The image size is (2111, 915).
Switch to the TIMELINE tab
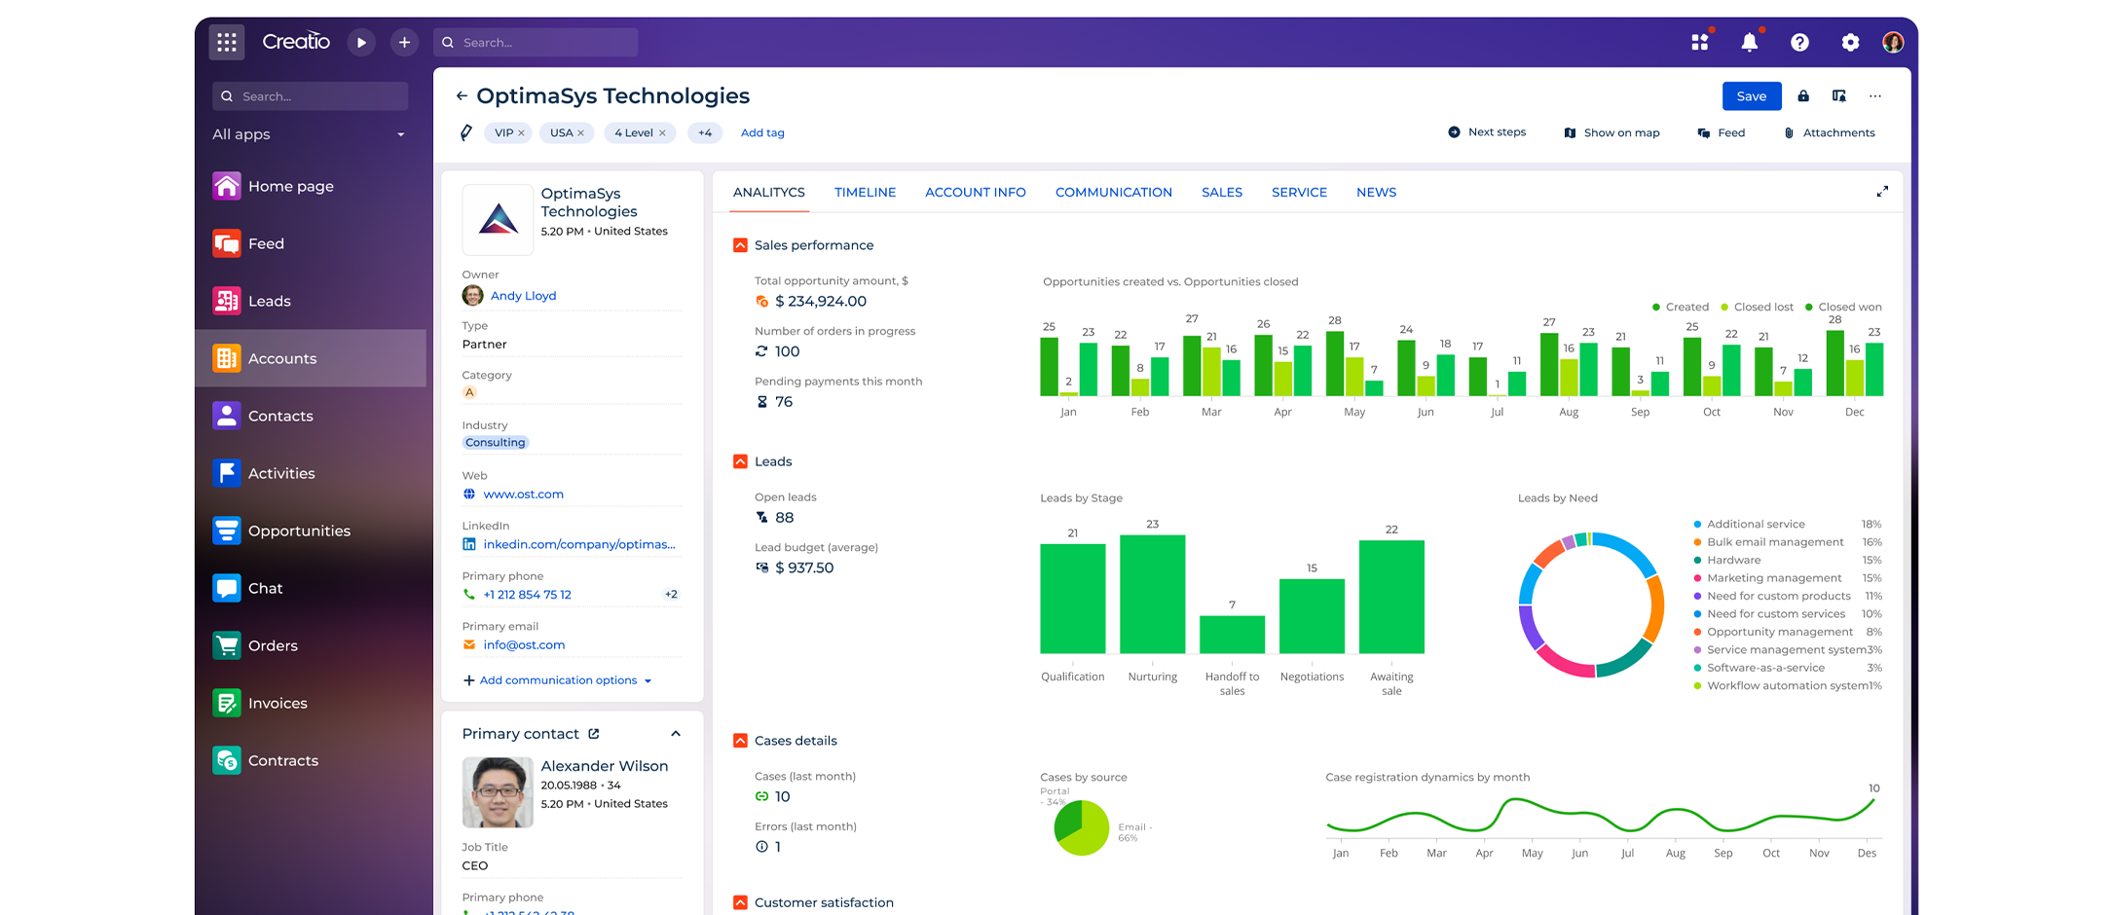(x=865, y=192)
